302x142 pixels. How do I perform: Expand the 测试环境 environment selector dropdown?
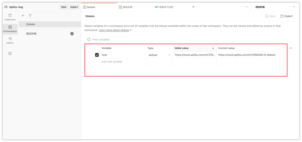[x=294, y=7]
